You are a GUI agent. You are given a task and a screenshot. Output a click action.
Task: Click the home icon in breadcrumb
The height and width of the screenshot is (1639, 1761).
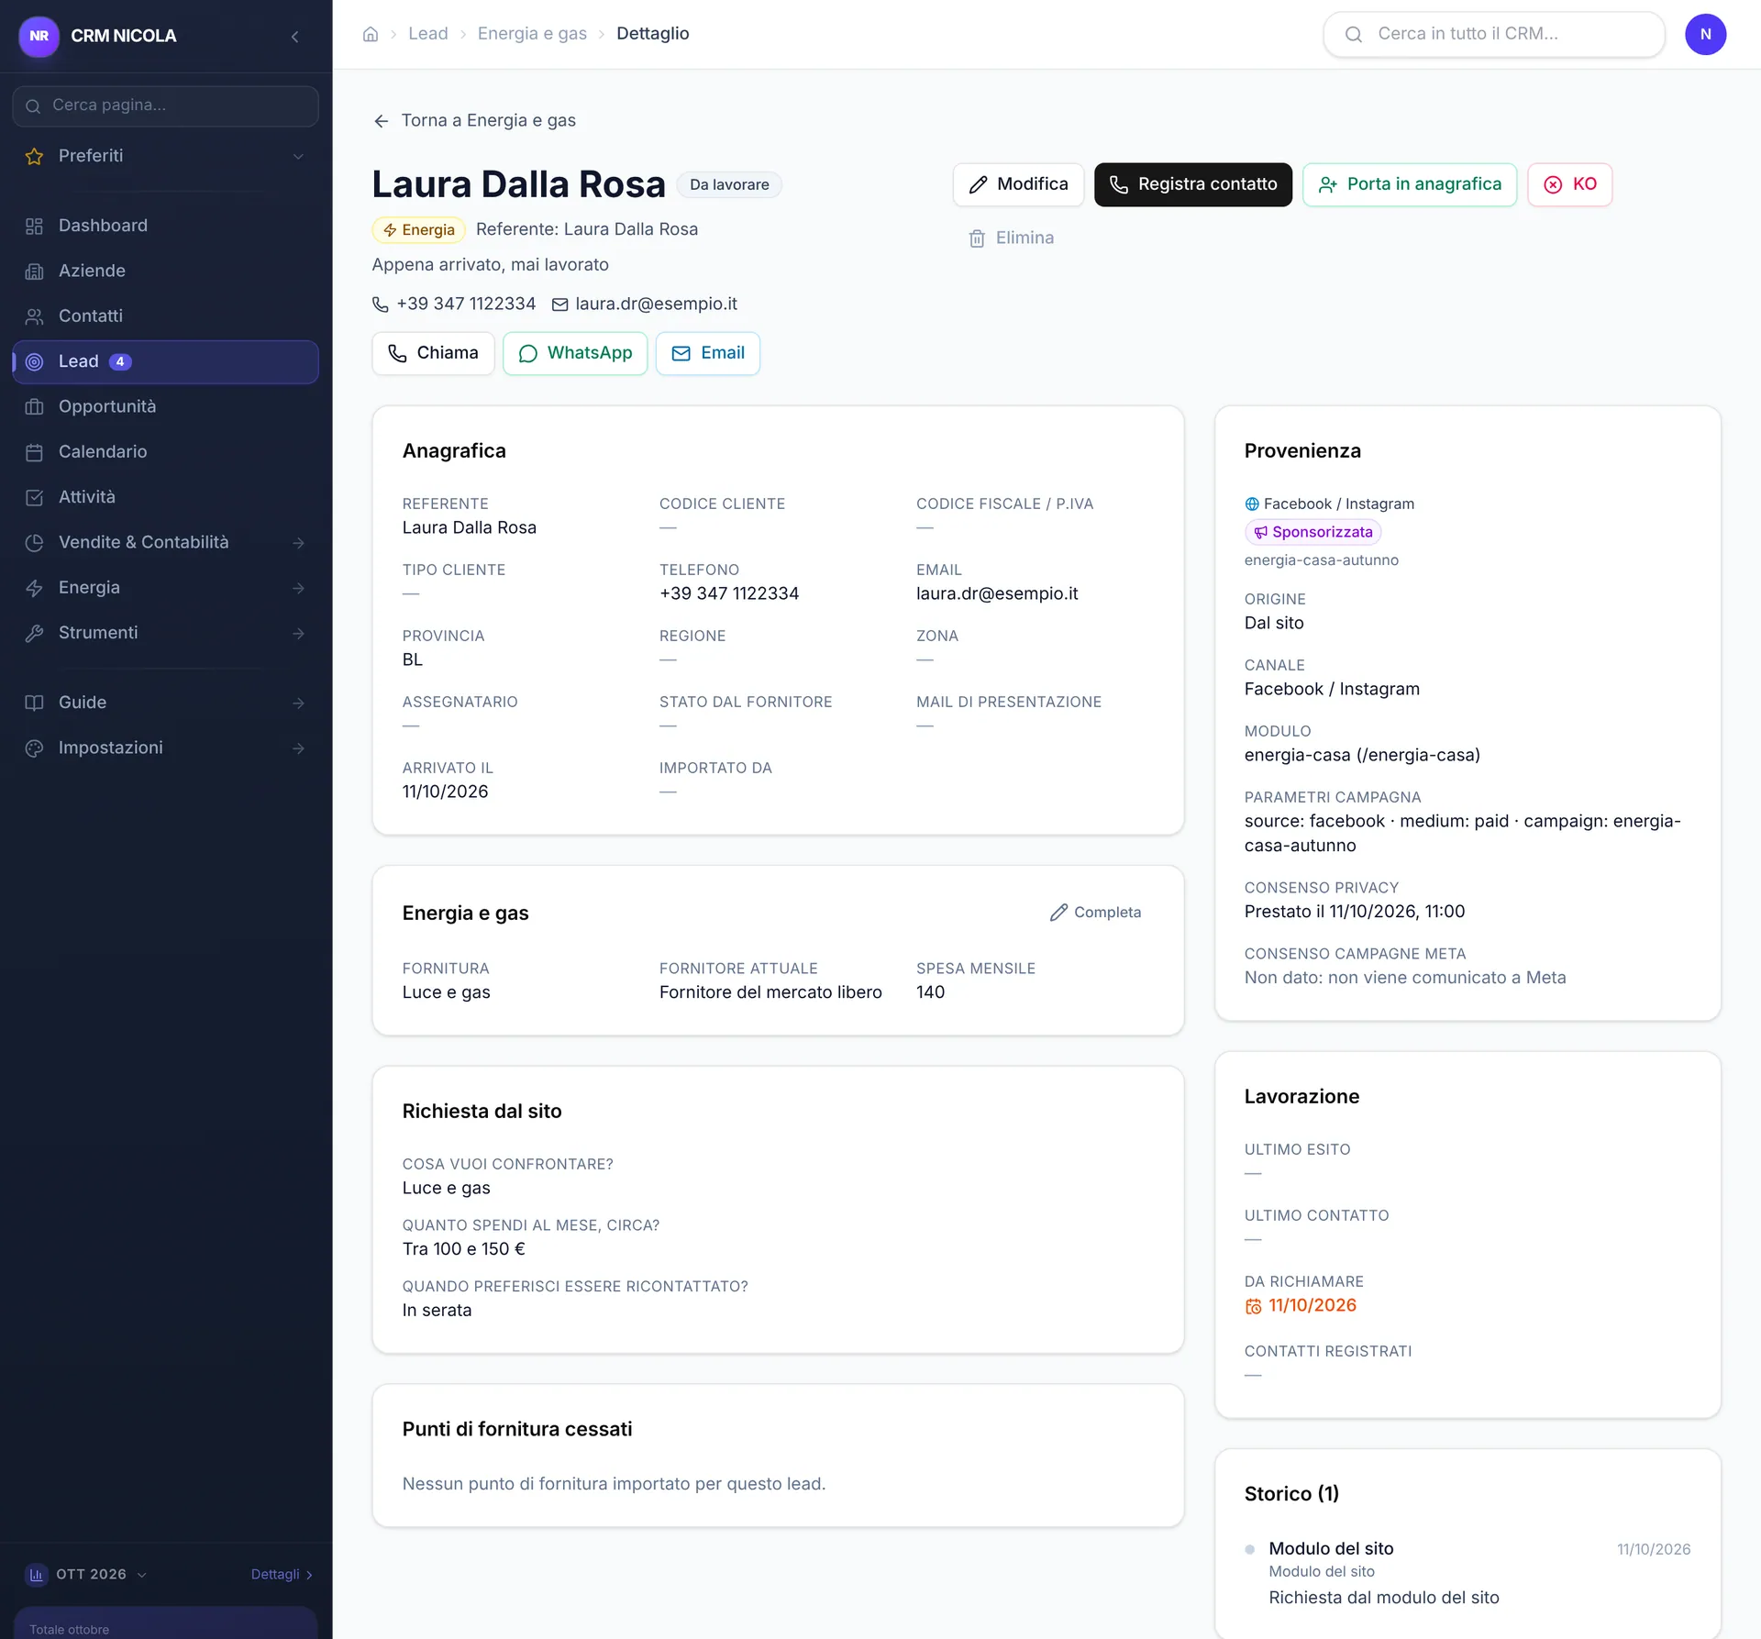[371, 34]
